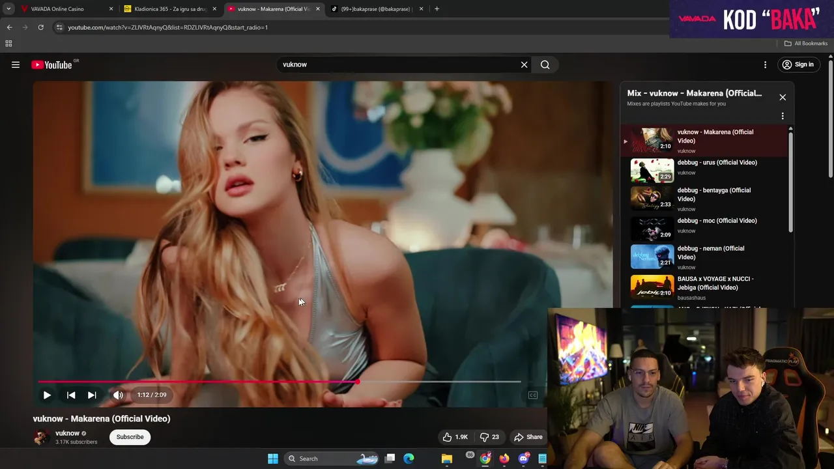Go back in browser history
This screenshot has height=469, width=834.
pos(9,27)
